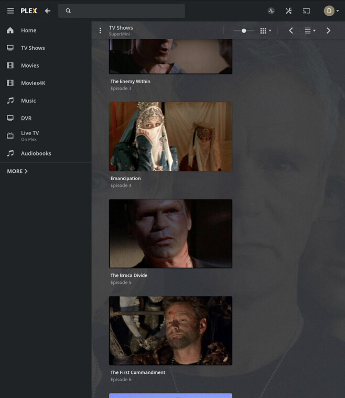The height and width of the screenshot is (398, 345).
Task: Click The Broca Divide title
Action: (129, 275)
